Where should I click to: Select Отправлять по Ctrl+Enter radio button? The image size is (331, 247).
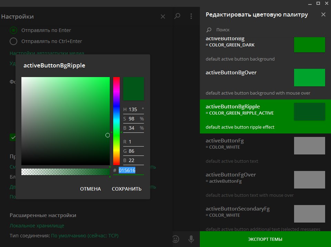13,41
